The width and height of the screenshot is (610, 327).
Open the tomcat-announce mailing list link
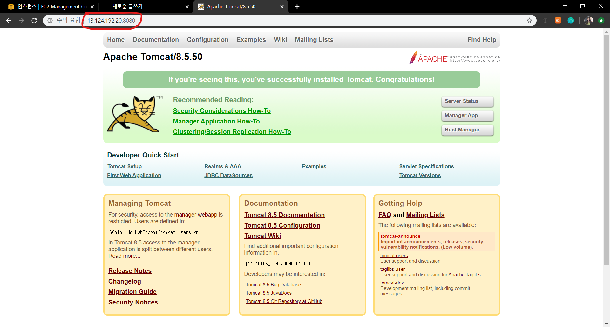[400, 236]
